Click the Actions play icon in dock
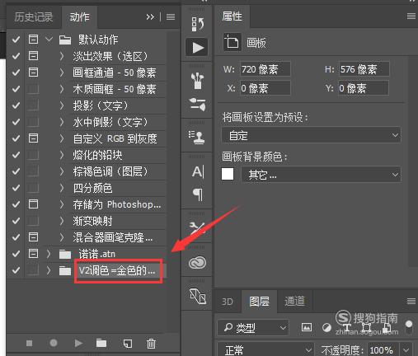The width and height of the screenshot is (418, 356). click(197, 47)
